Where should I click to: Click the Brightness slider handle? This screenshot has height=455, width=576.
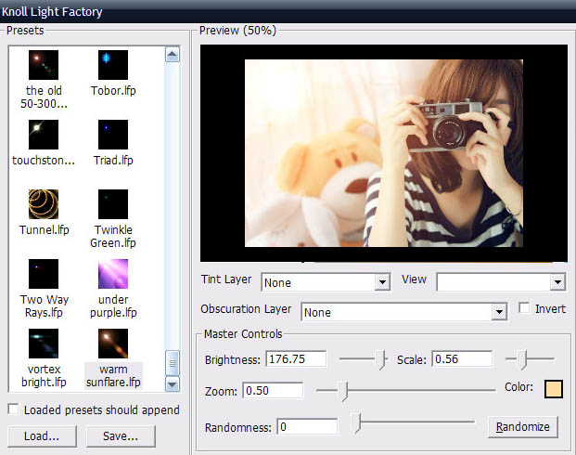381,359
